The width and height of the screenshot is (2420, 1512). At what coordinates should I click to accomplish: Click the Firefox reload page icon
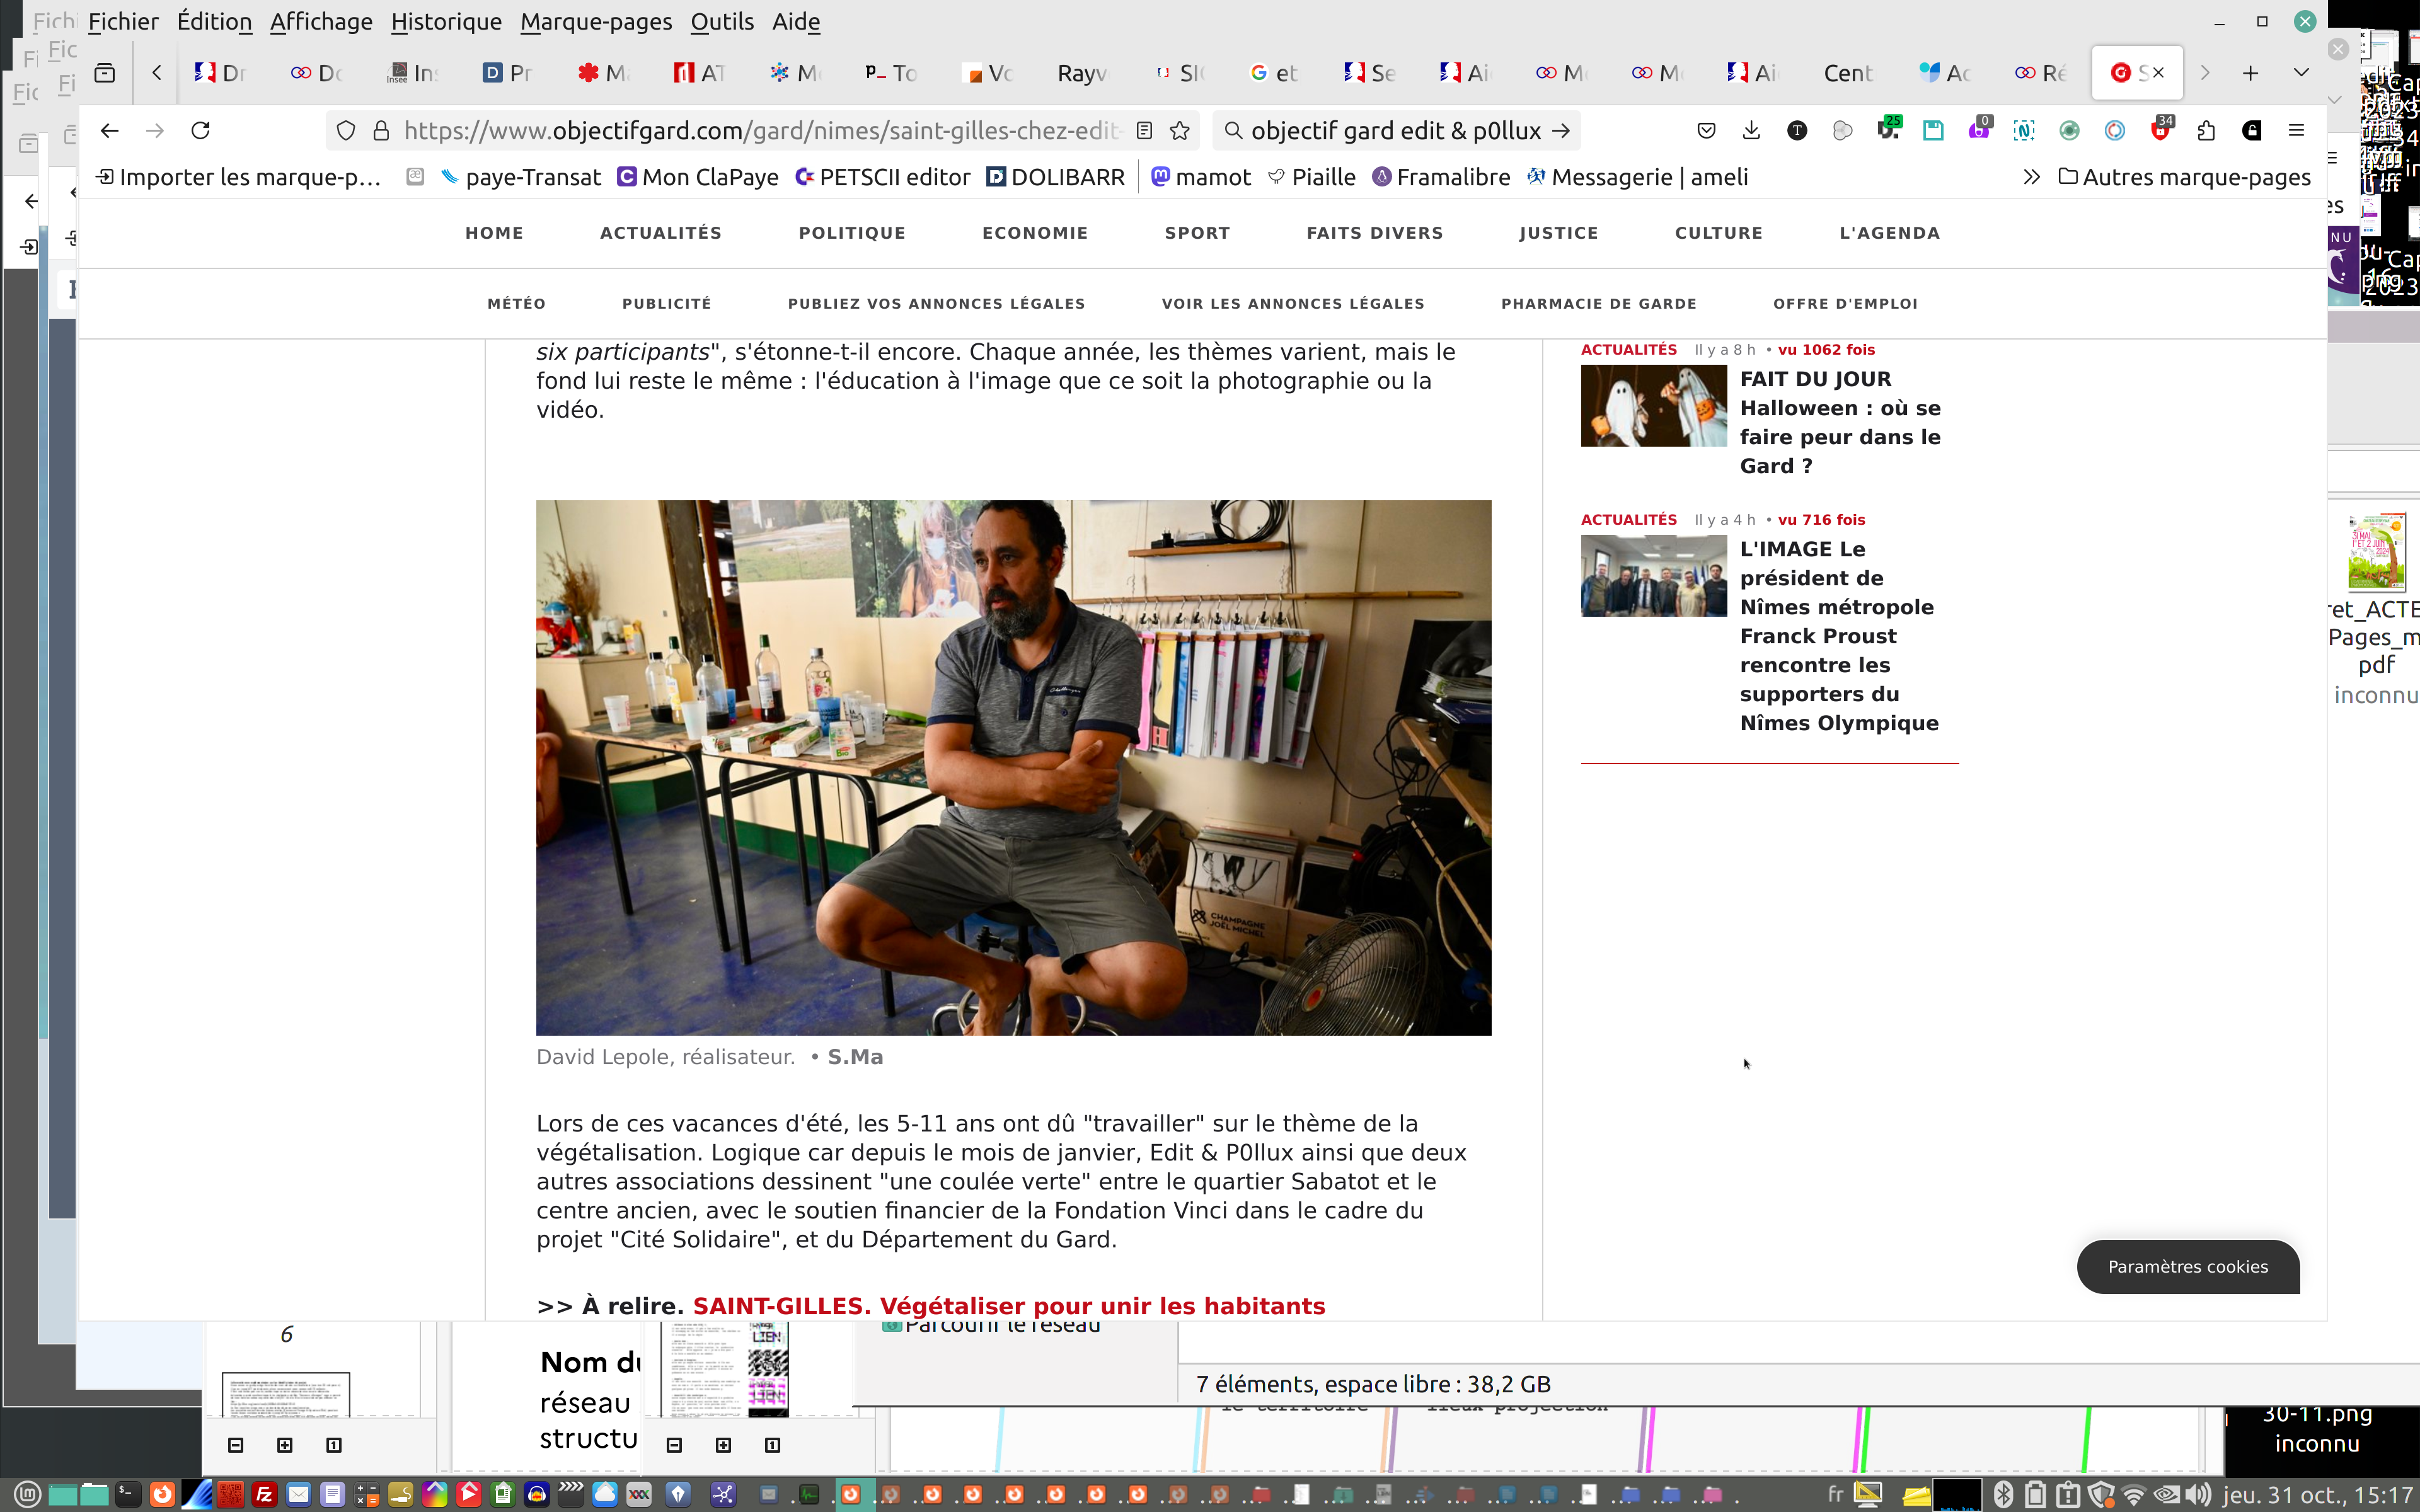pos(201,131)
